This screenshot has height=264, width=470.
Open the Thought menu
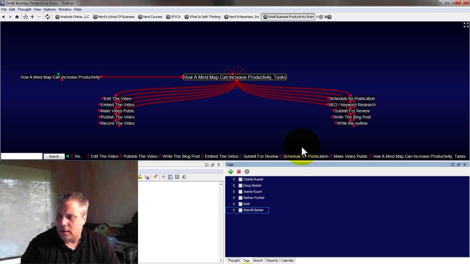pos(24,10)
